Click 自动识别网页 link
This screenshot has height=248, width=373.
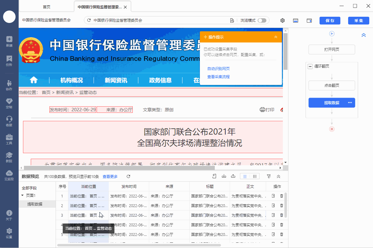coord(219,69)
